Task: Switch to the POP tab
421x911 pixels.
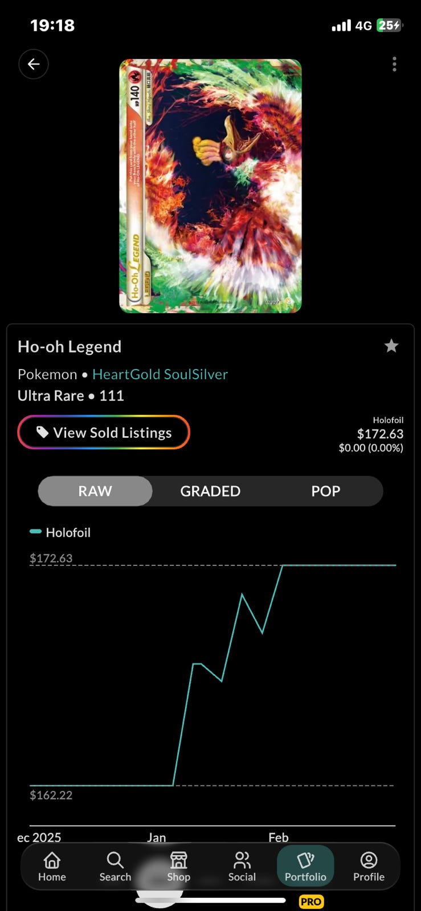Action: click(x=325, y=491)
